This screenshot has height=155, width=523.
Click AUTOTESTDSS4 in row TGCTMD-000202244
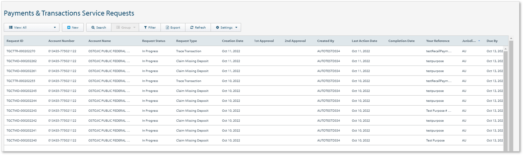tap(328, 101)
